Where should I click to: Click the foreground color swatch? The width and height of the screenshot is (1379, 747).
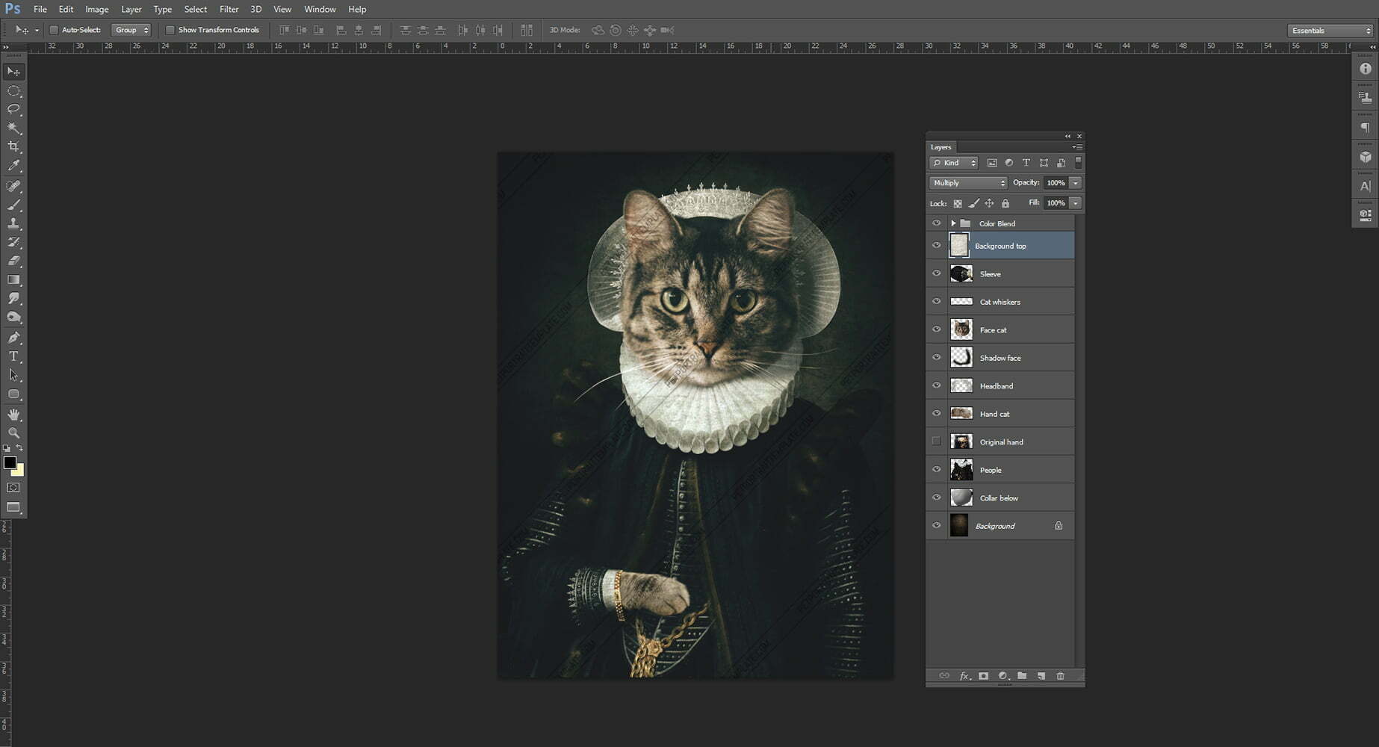point(10,463)
